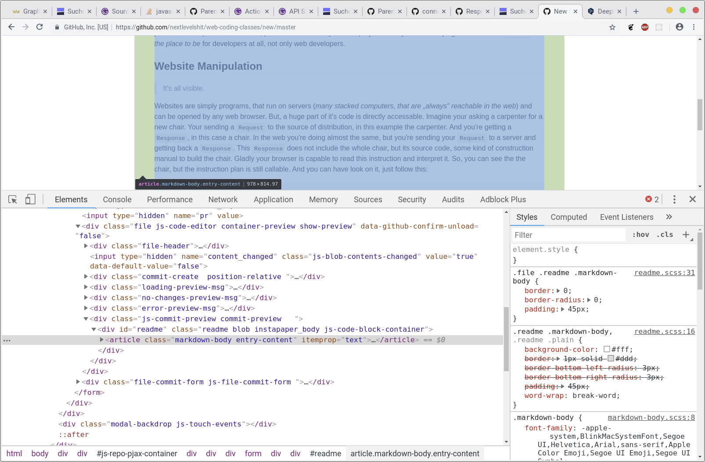
Task: Open a new browser tab
Action: (x=636, y=11)
